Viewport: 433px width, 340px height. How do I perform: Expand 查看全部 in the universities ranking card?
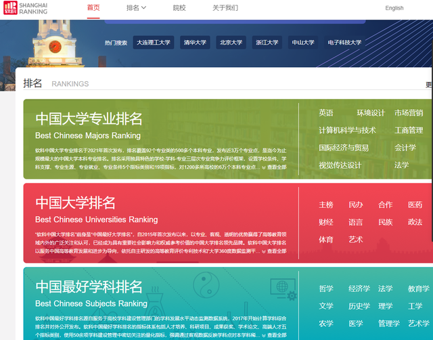[x=274, y=251]
